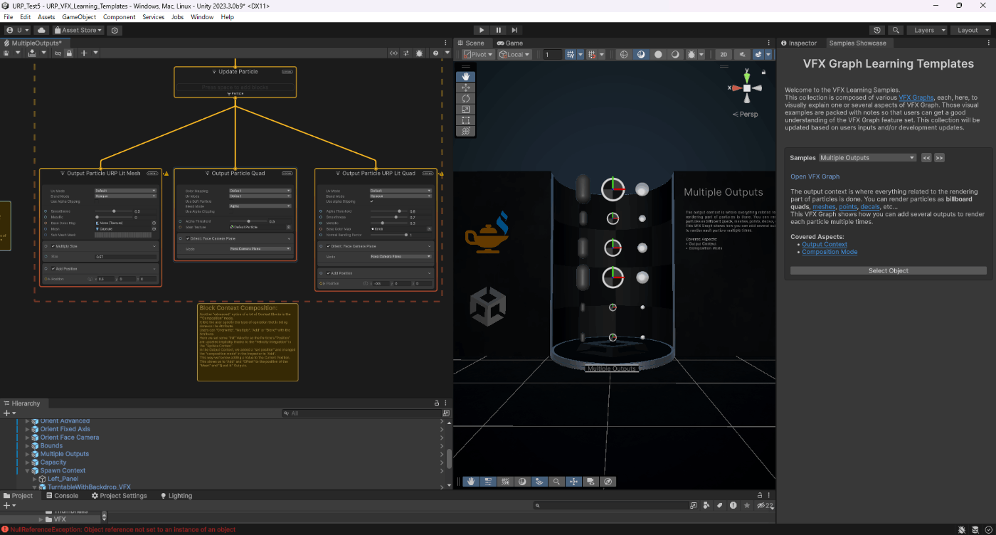Collapse the Spawn Context hierarchy item
The image size is (996, 535).
coord(28,470)
